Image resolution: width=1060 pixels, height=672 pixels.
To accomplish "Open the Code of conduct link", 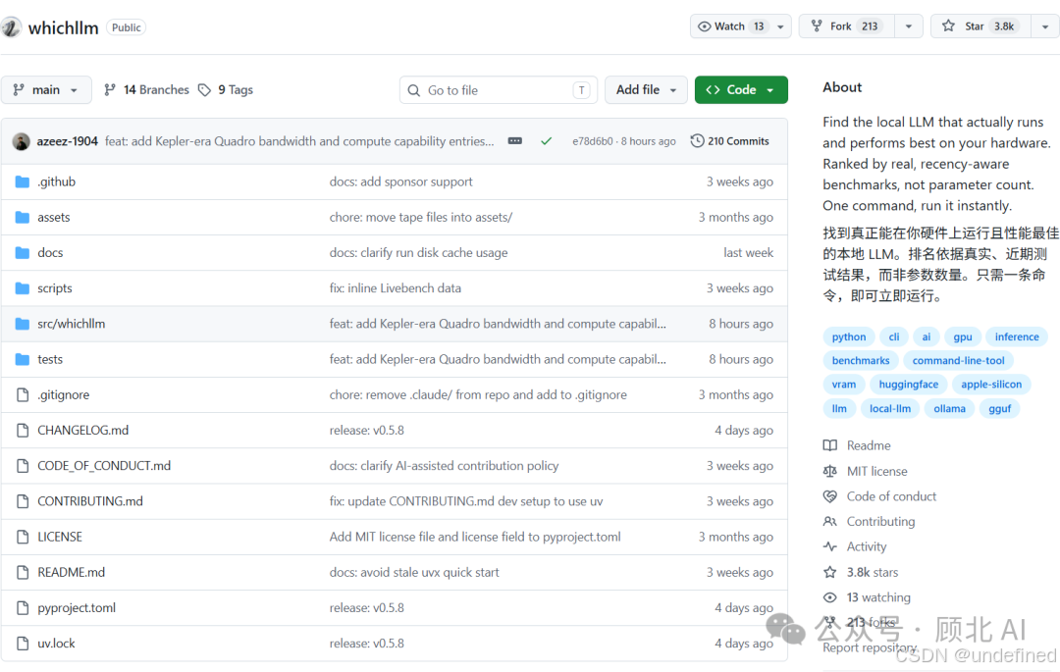I will coord(891,496).
